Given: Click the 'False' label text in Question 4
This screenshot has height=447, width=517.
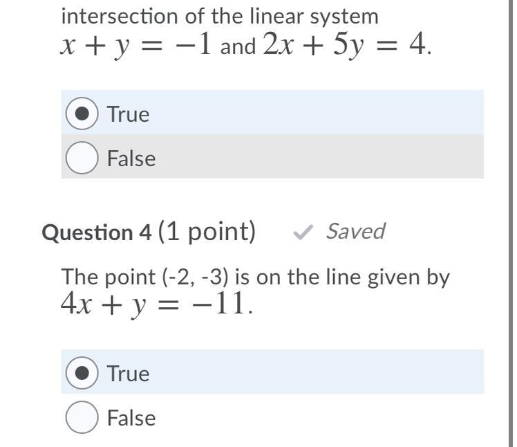Looking at the screenshot, I should [131, 418].
